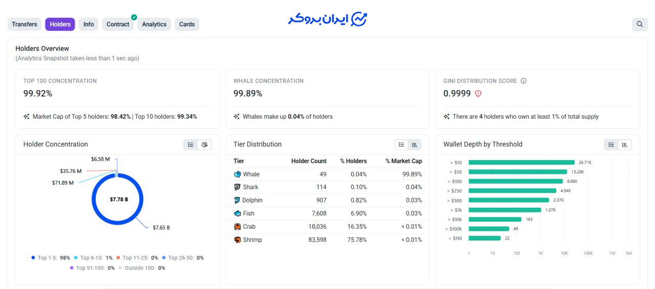655x289 pixels.
Task: Switch Holder Concentration to list view
Action: (x=191, y=145)
